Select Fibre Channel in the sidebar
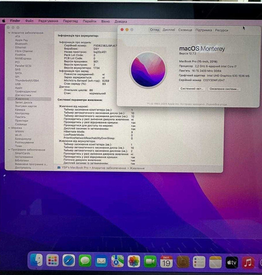Viewport: 262px width, 275px height. click(x=24, y=51)
